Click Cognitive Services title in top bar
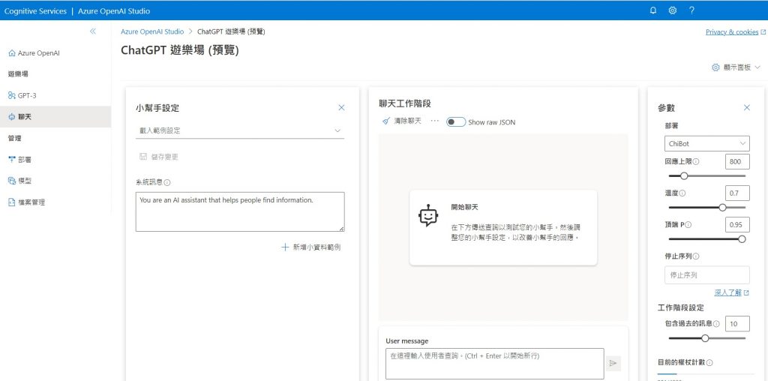768x381 pixels. pyautogui.click(x=35, y=10)
